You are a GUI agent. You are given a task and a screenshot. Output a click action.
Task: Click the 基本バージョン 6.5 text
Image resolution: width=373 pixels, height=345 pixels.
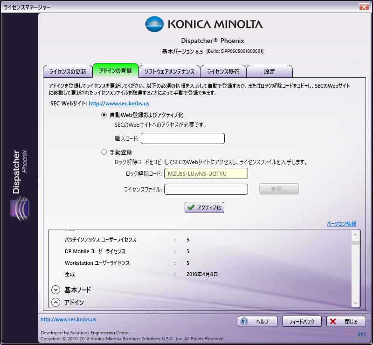(182, 52)
